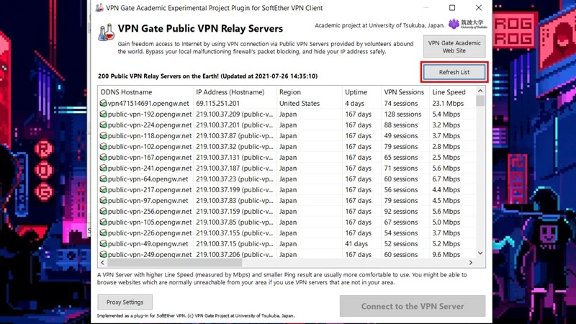Click the 9.6 Mbps line speed cell
This screenshot has width=576, height=324.
point(446,254)
